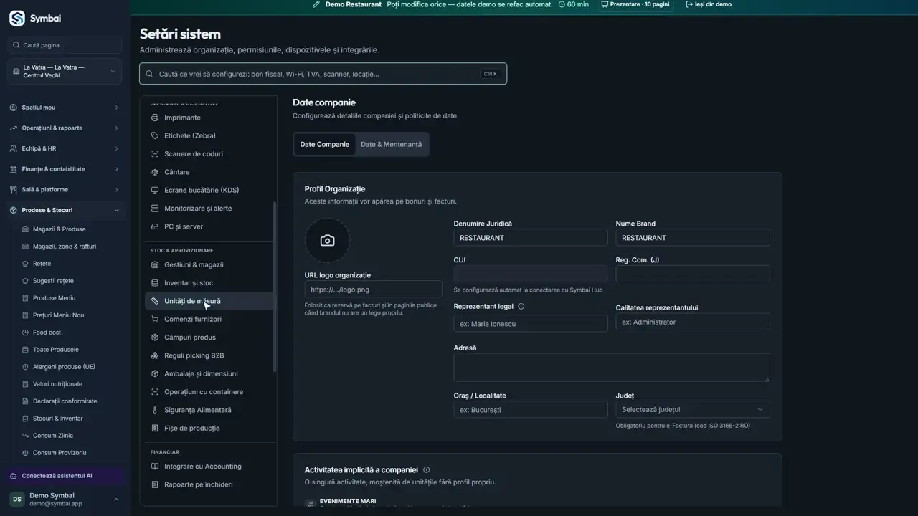This screenshot has height=516, width=918.
Task: Click the Denumire Juridică input field
Action: pos(531,238)
